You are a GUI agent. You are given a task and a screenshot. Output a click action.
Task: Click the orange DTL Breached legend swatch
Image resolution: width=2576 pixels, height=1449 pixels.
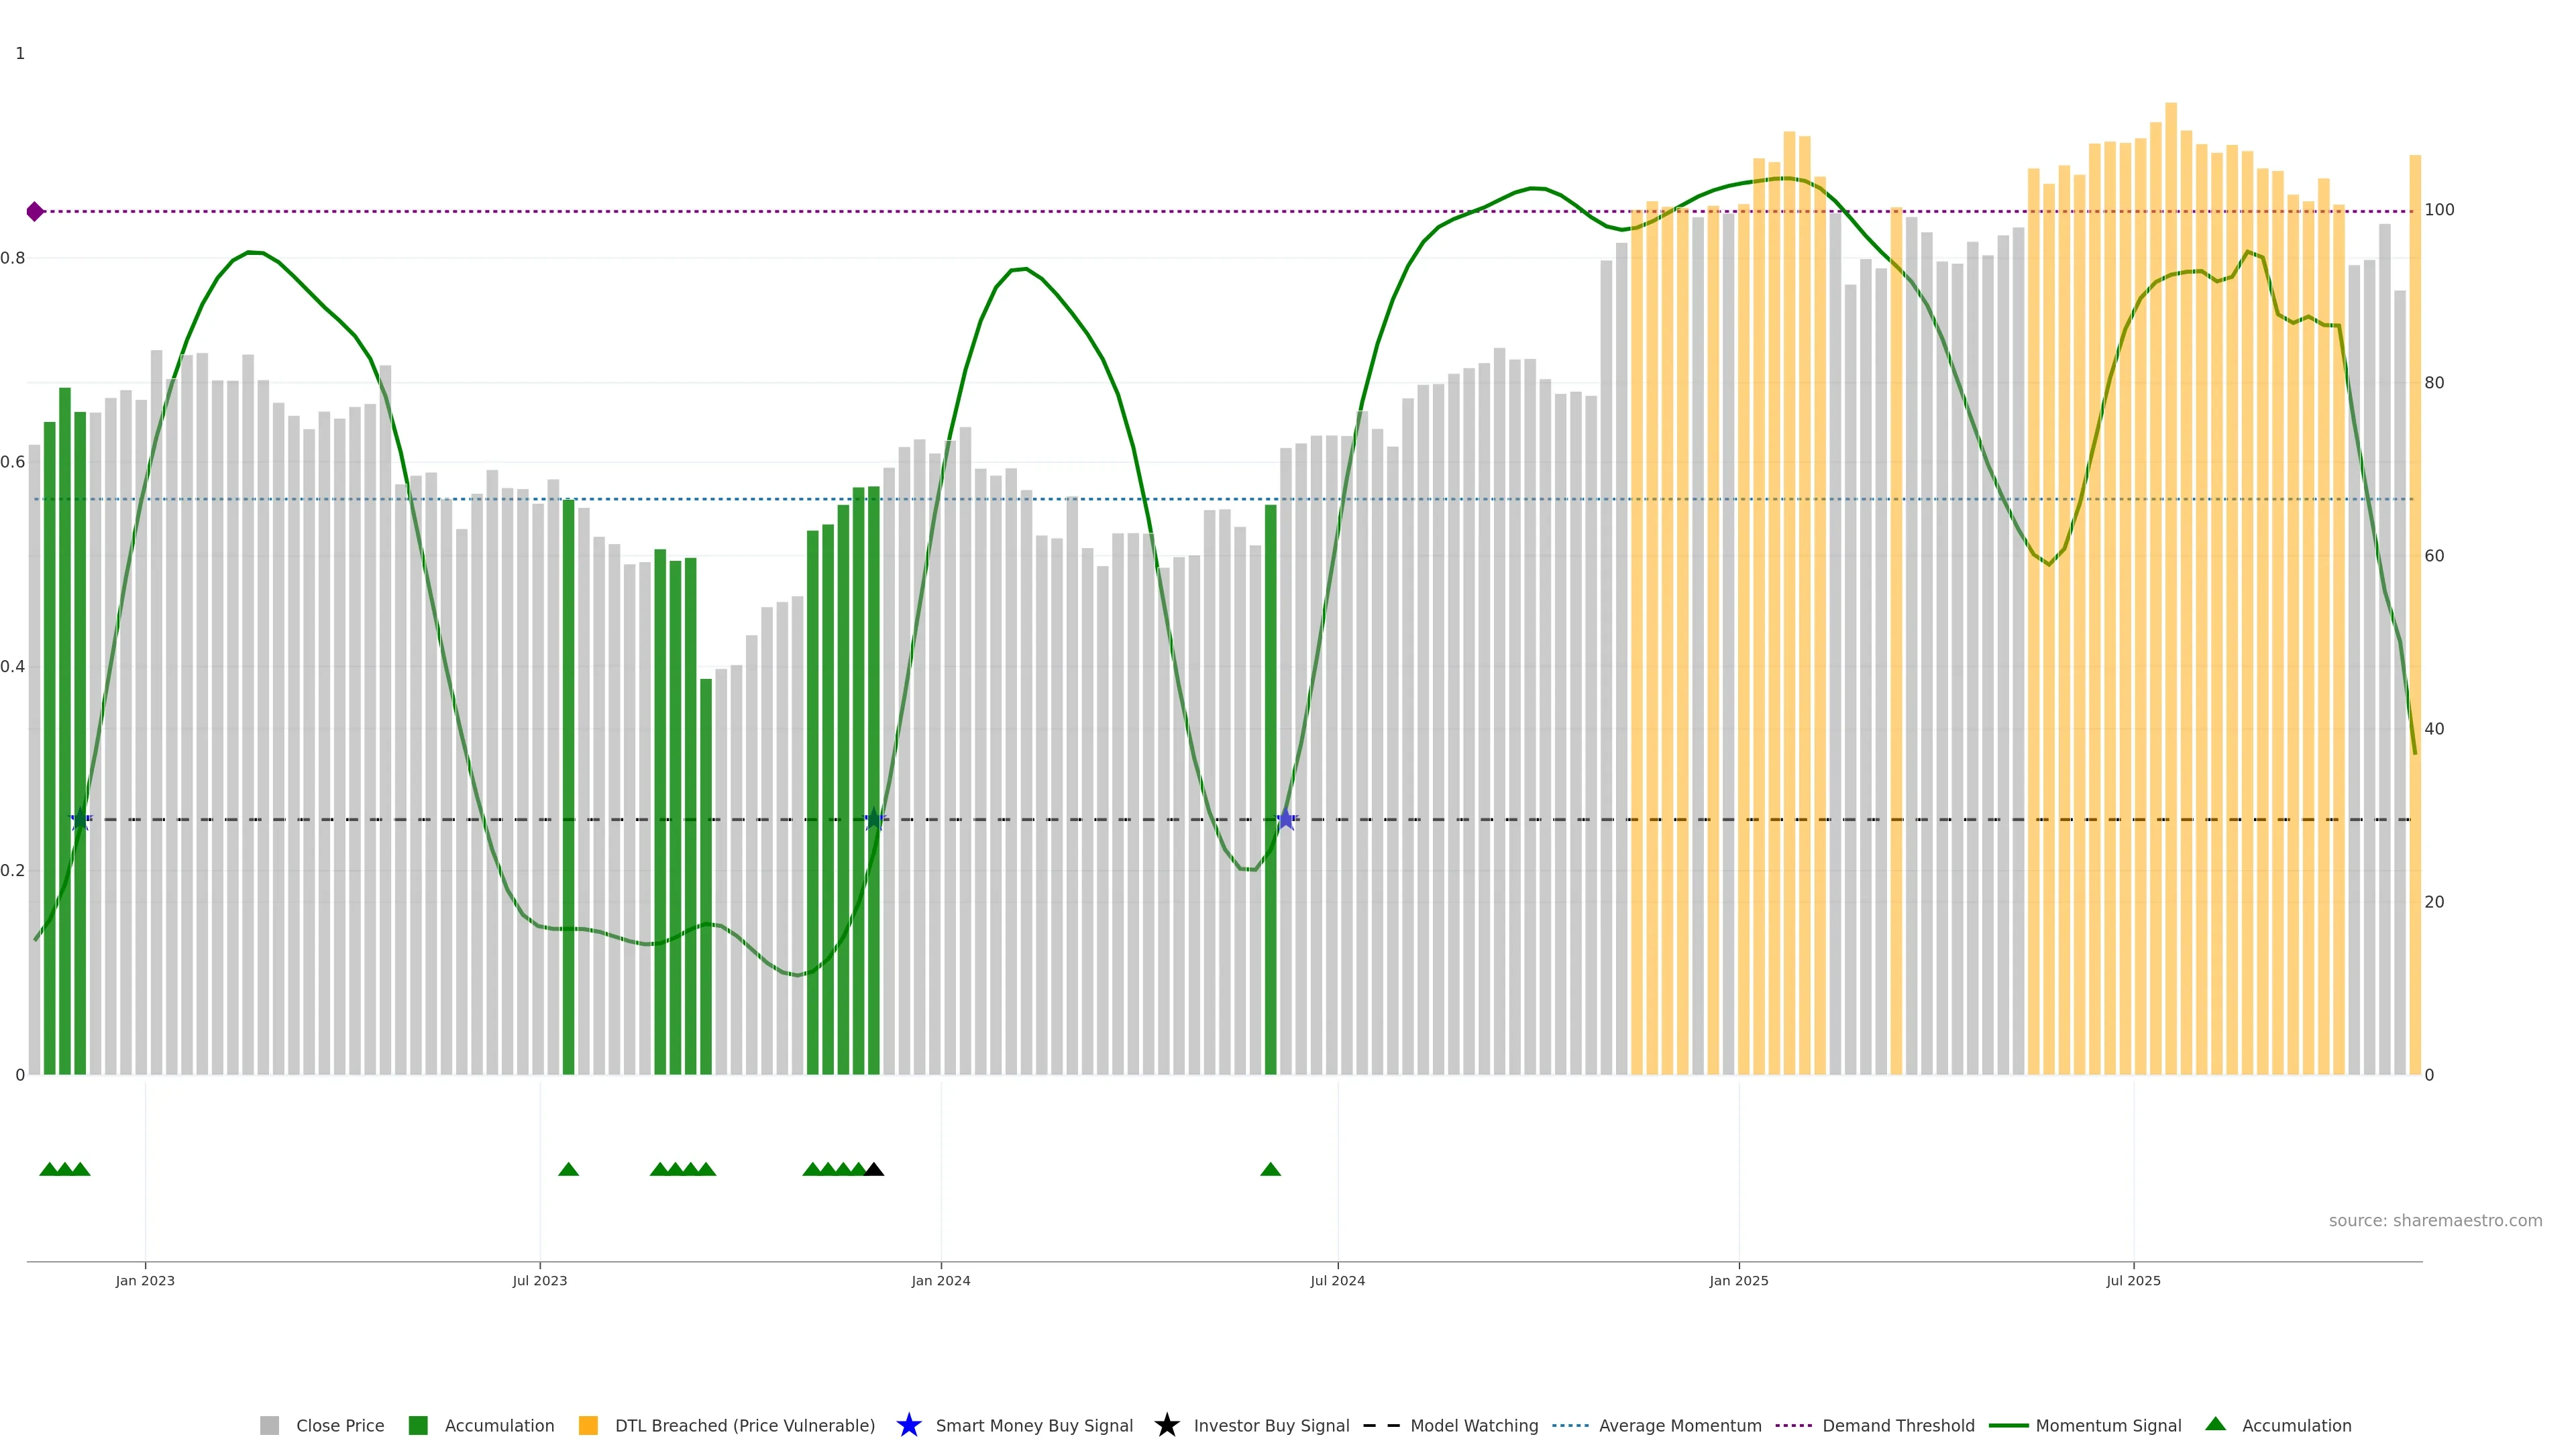point(588,1426)
